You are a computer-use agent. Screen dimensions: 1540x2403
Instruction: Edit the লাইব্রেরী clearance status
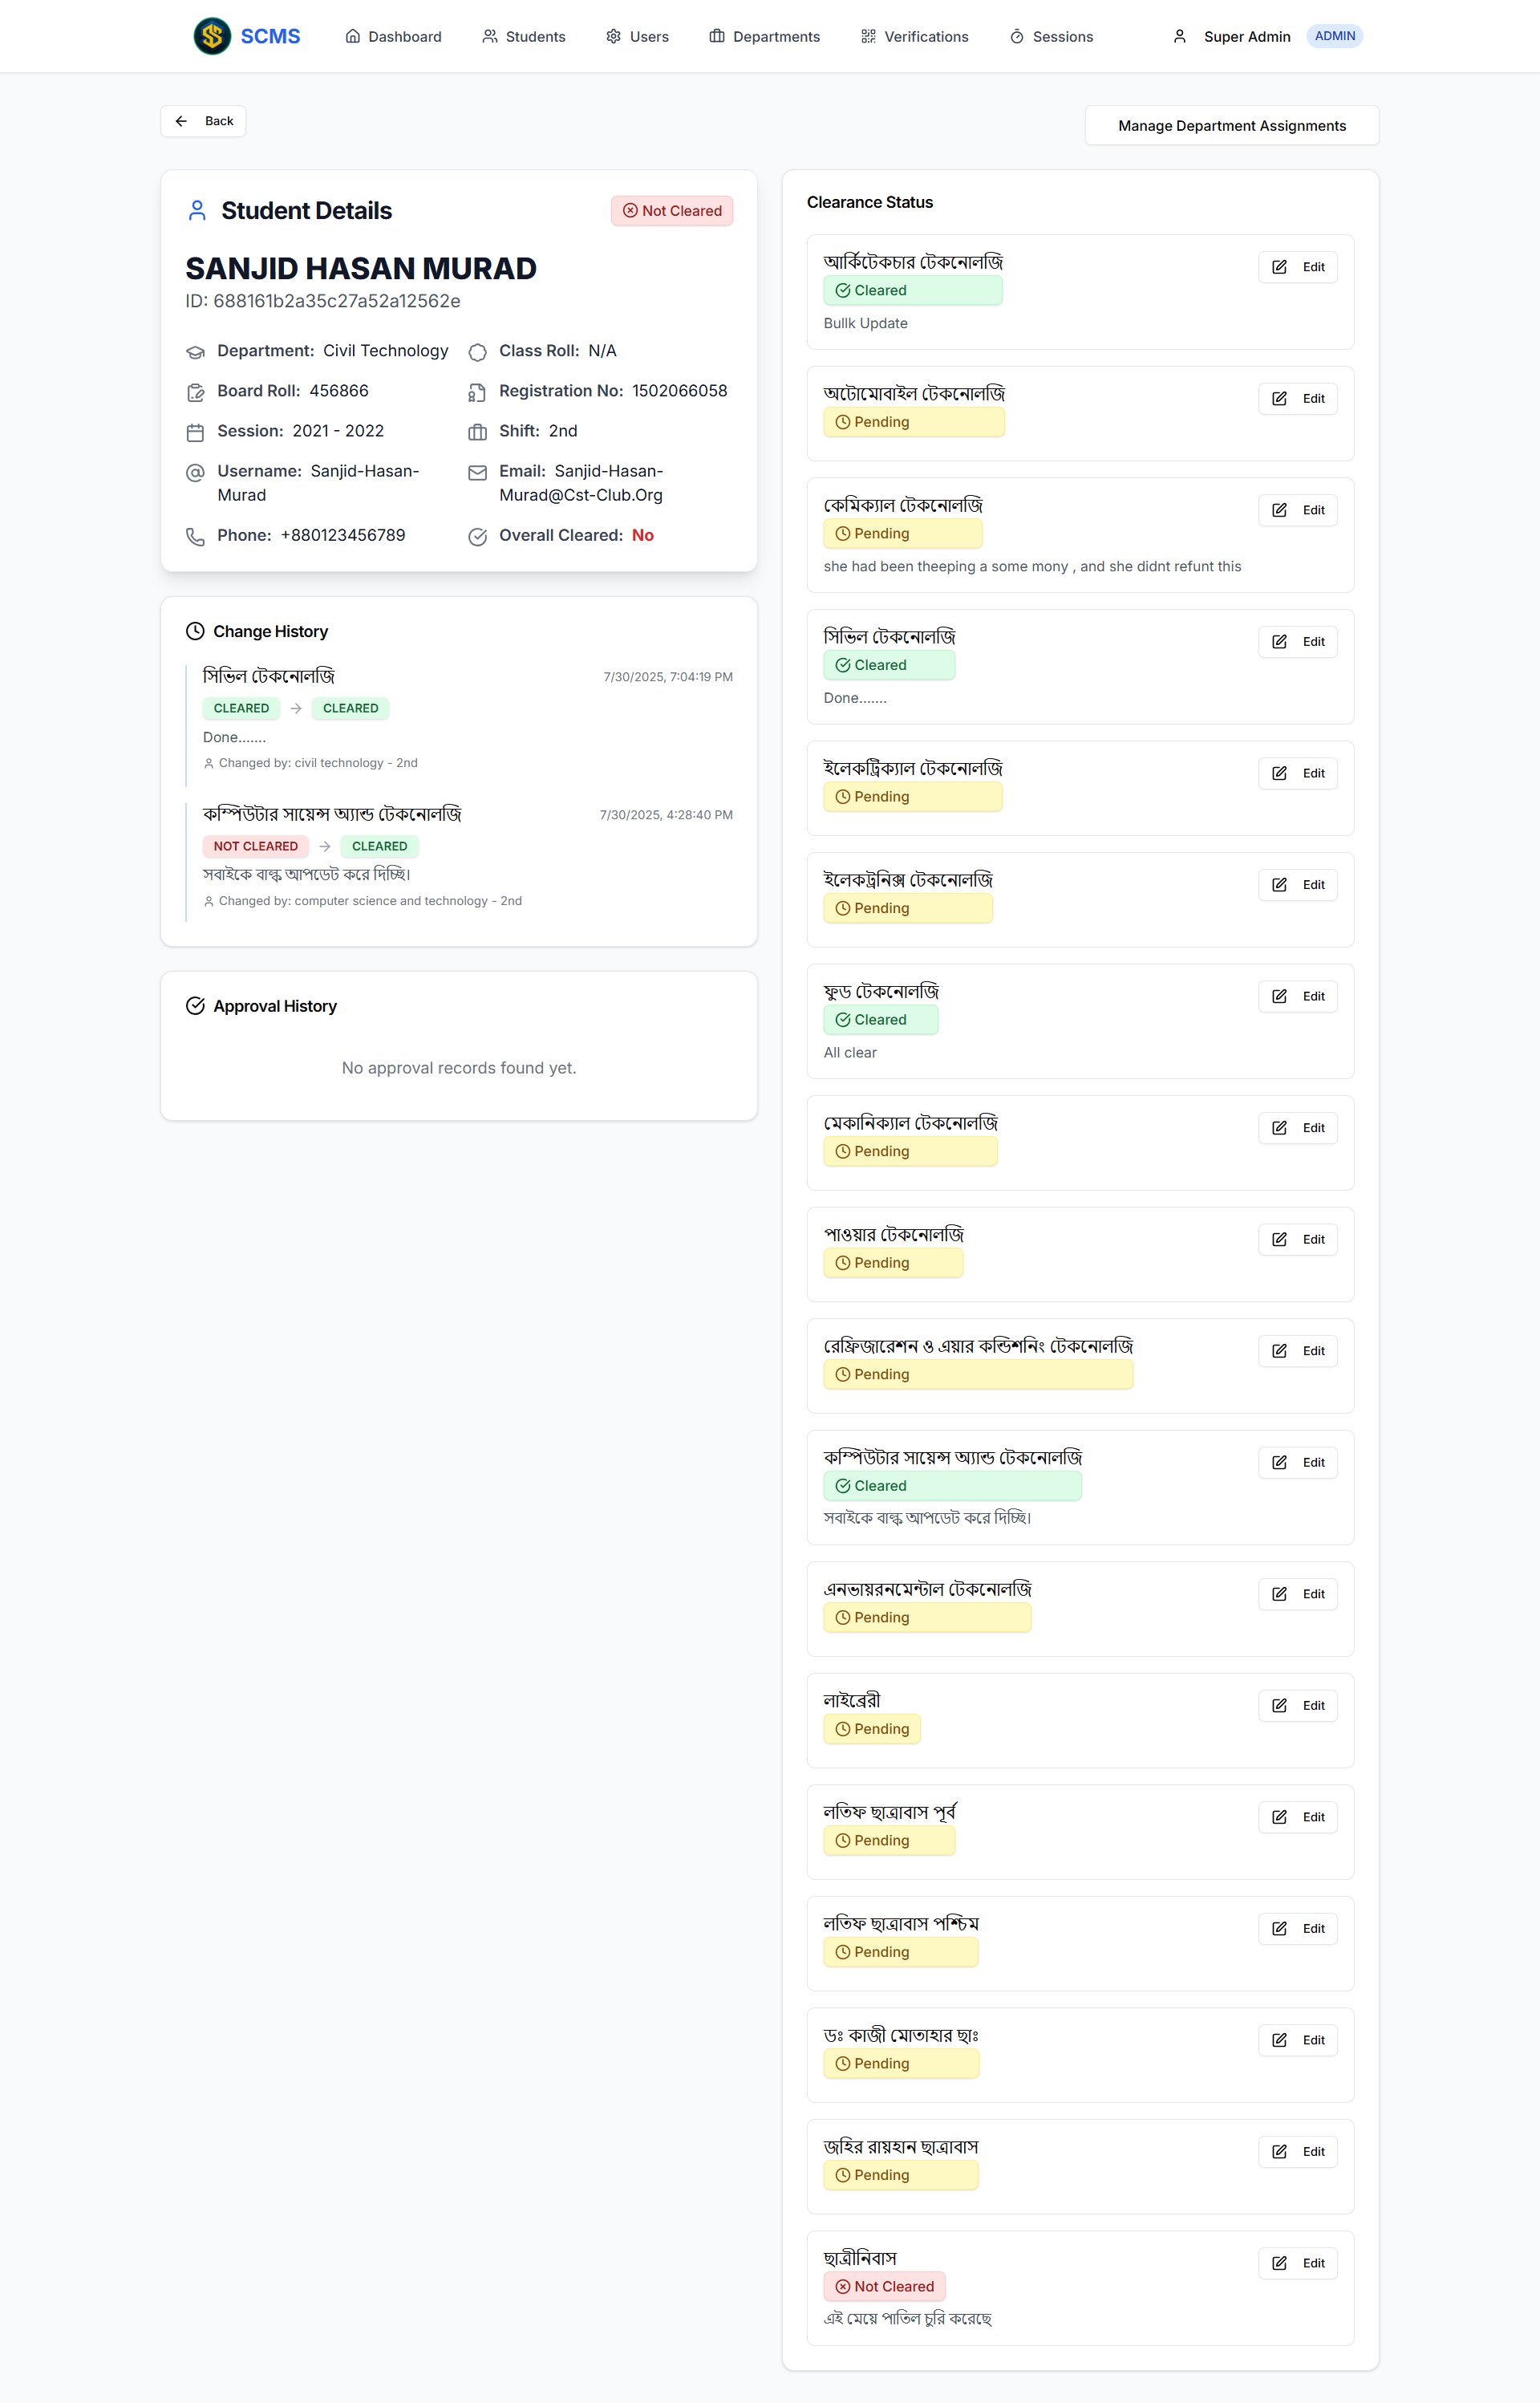1297,1706
